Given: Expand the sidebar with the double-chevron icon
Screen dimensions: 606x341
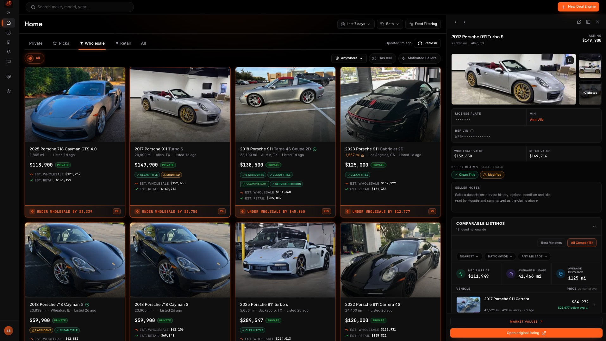Looking at the screenshot, I should coord(9,13).
